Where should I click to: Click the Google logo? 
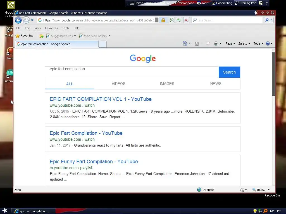click(x=143, y=59)
